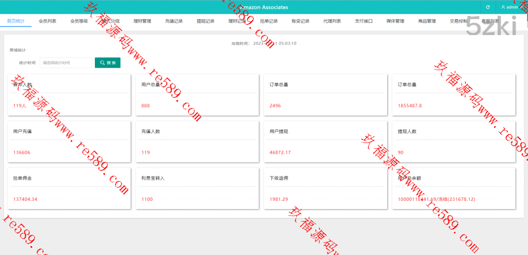
Task: Open the 商品管理 tab
Action: [x=427, y=21]
